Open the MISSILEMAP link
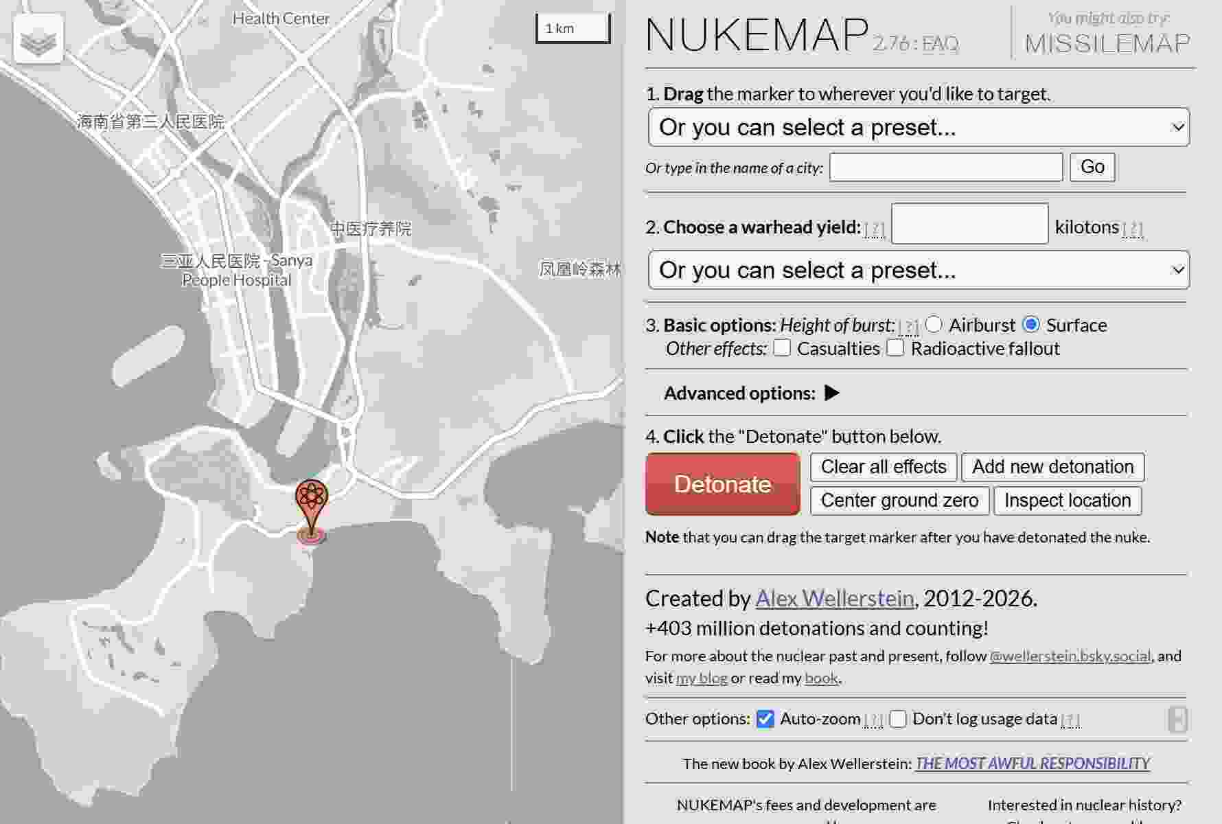 [x=1107, y=43]
